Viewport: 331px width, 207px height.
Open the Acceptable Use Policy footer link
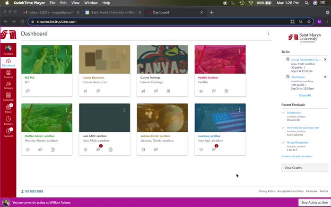click(290, 191)
